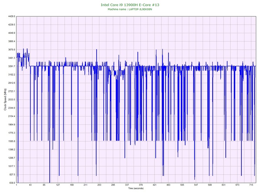Click the 'Machine name : LAPTOP-JL9EK08N' subtitle
This screenshot has height=195, width=260.
pos(130,9)
